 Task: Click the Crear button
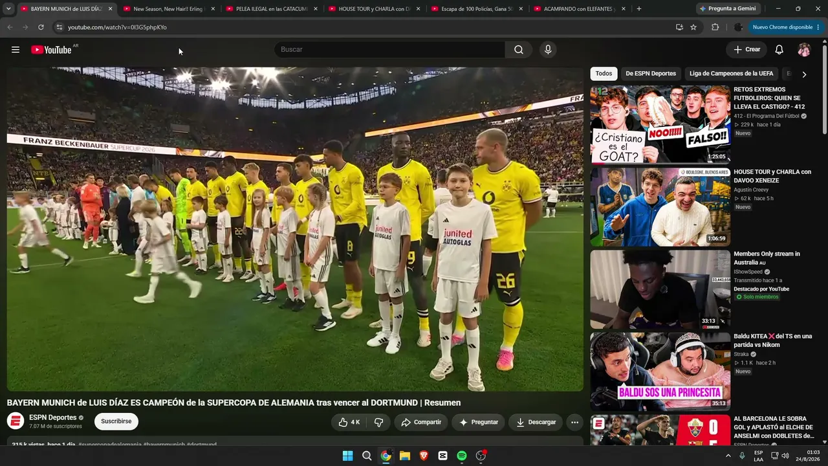[746, 50]
